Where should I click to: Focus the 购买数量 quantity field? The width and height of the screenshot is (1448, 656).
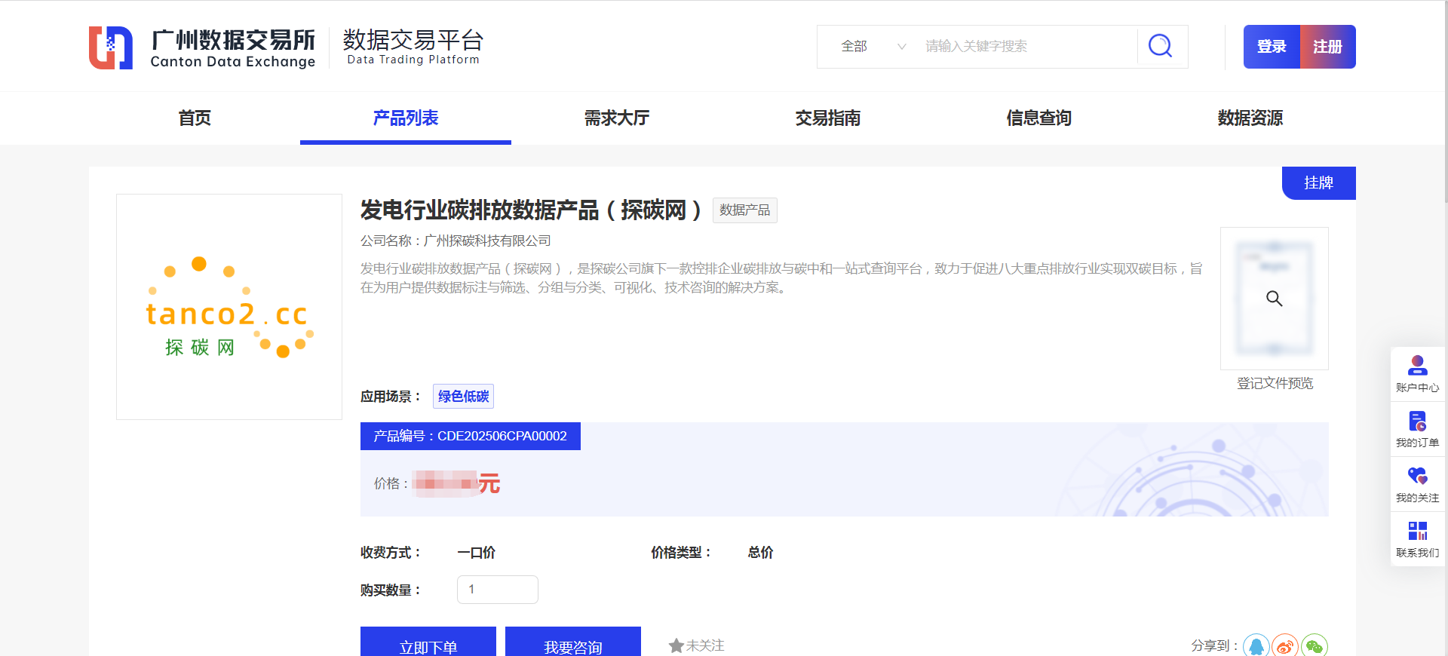pos(498,590)
